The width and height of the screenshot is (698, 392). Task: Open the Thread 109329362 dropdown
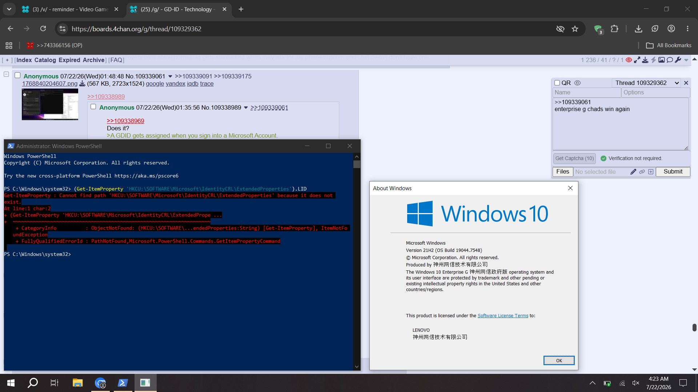pyautogui.click(x=646, y=83)
